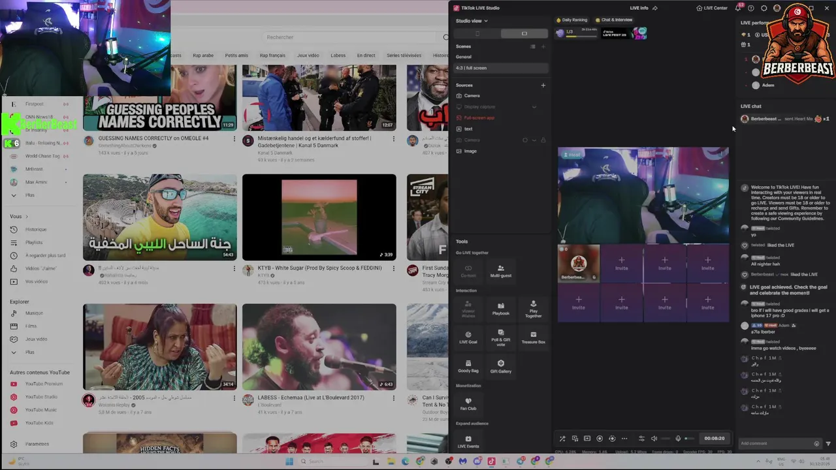The height and width of the screenshot is (470, 836).
Task: Expand the hidden Camera source chevron
Action: tap(534, 140)
